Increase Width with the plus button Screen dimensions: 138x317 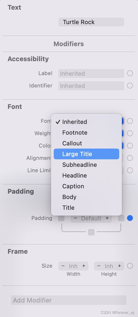pyautogui.click(x=84, y=266)
